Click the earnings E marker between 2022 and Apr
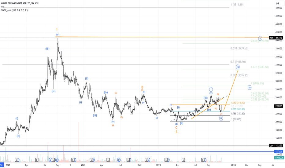The height and width of the screenshot is (168, 285). tap(92, 160)
